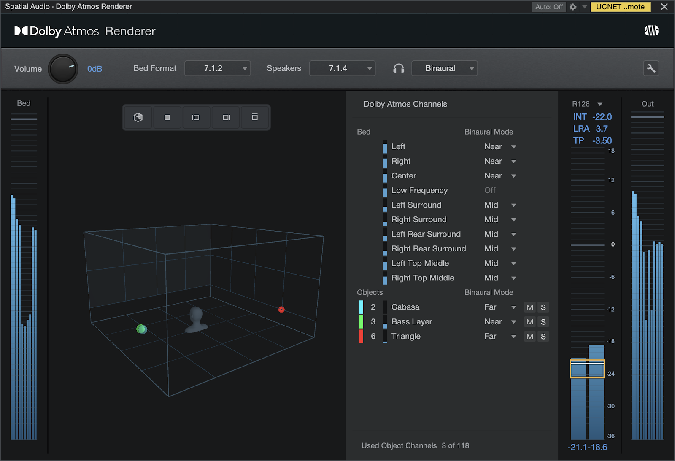Select the red Triangle object sphere

tap(281, 310)
